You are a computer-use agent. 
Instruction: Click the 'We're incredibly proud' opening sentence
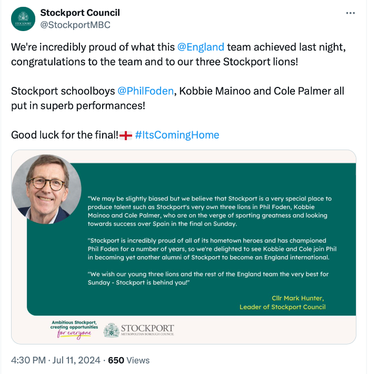[93, 46]
